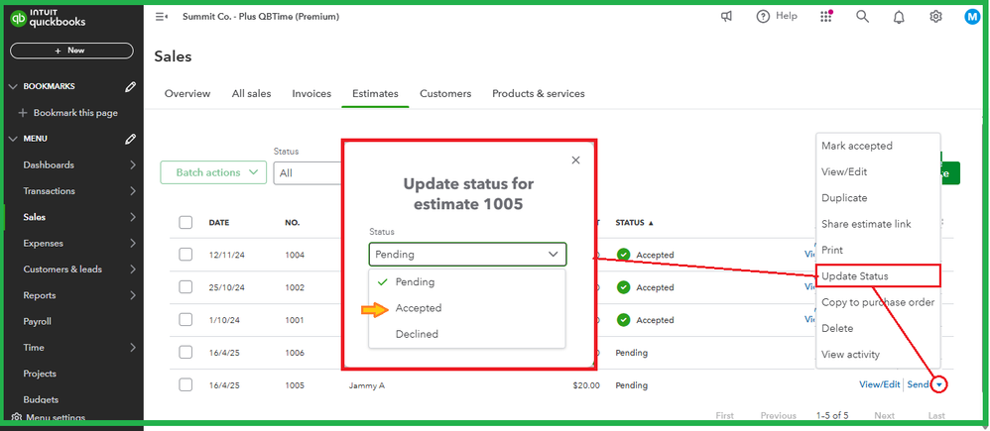Click View/Edit link for estimate 1005

(x=879, y=384)
